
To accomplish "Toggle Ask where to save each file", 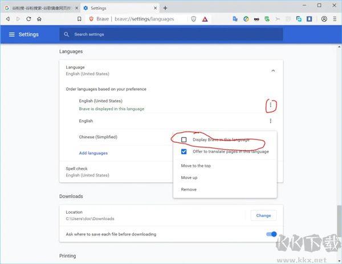I will [271, 234].
